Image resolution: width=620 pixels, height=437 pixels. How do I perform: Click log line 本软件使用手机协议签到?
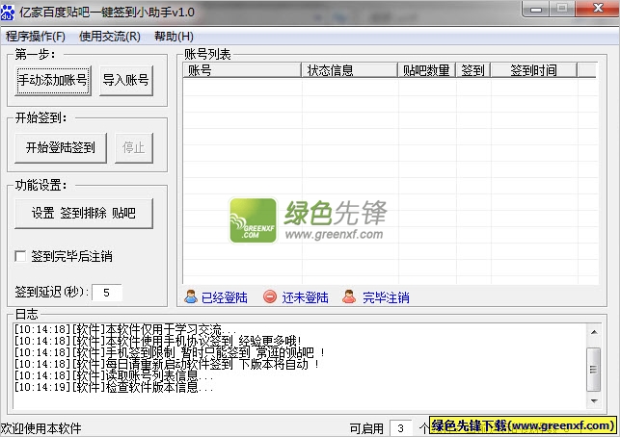158,341
